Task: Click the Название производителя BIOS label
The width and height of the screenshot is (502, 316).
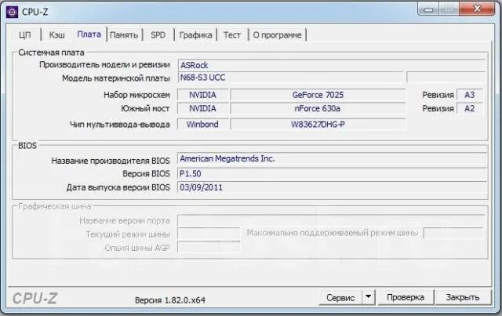Action: point(111,161)
